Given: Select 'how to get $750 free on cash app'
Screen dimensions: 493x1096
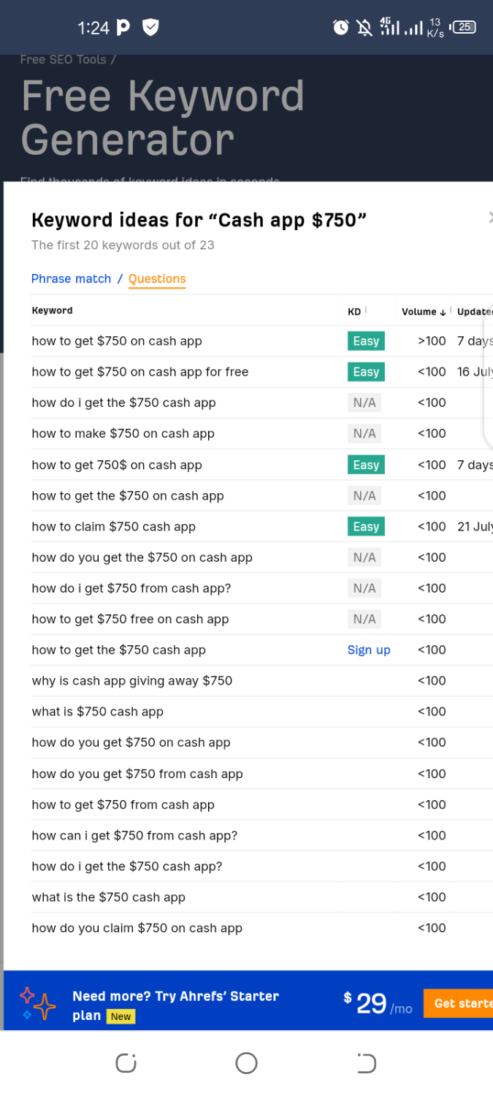Looking at the screenshot, I should [130, 619].
